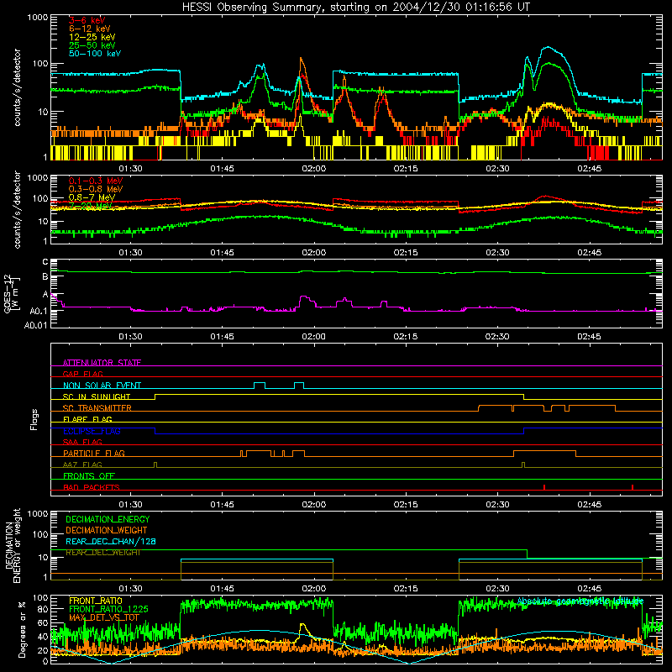Viewport: 672px width, 672px height.
Task: Click the PARTICLE_FLAG label
Action: pyautogui.click(x=94, y=453)
